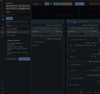Collapse the Save Image node
100x94 pixels.
coord(33,42)
